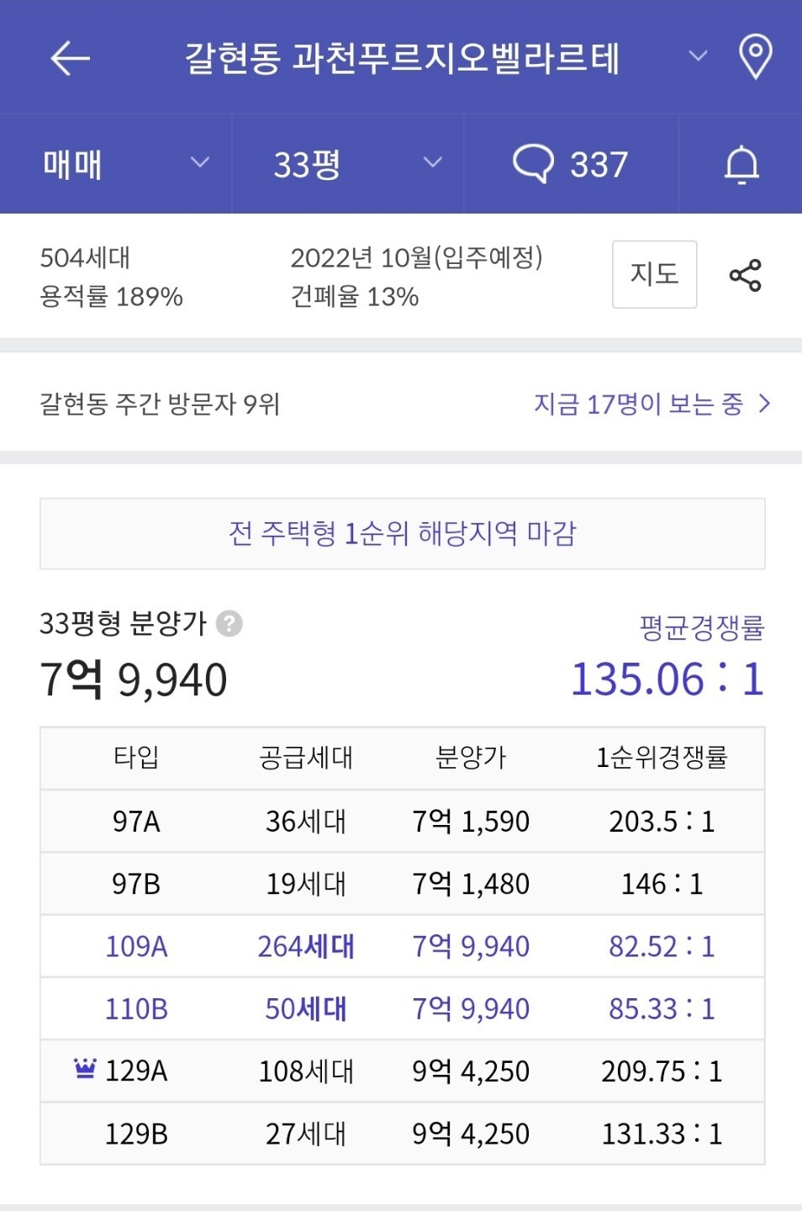Image resolution: width=802 pixels, height=1211 pixels.
Task: Tap the 평균경쟁률 label
Action: pyautogui.click(x=702, y=627)
